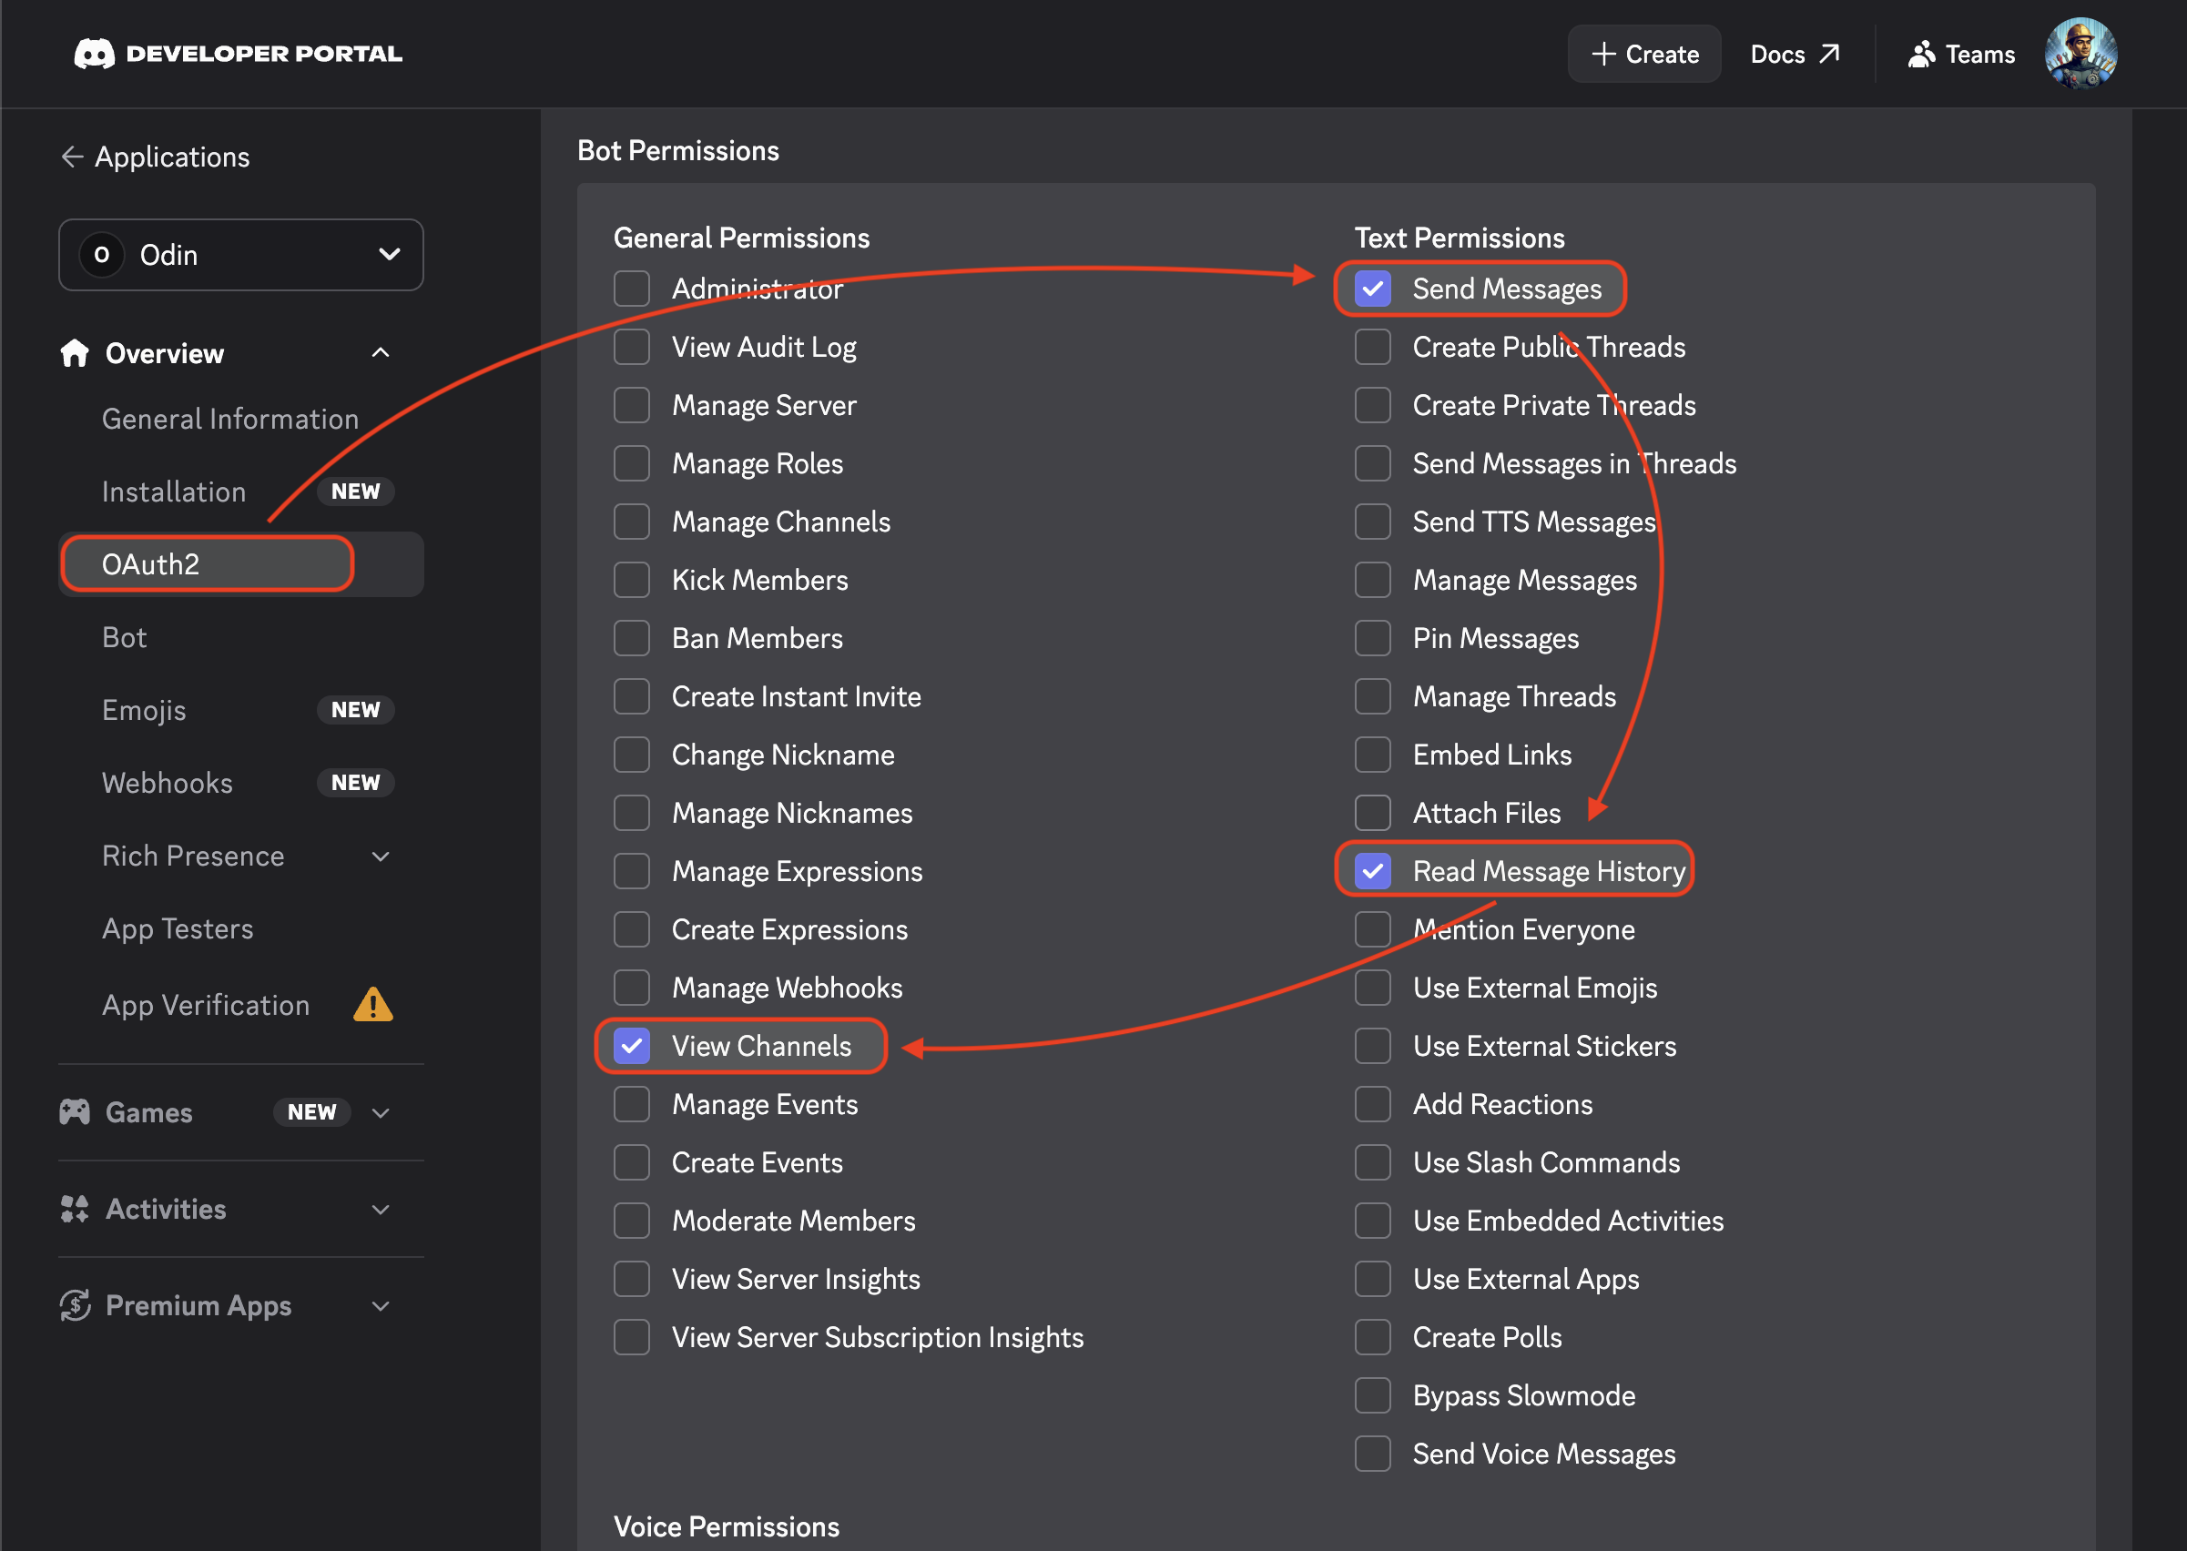The image size is (2187, 1551).
Task: Click the App Verification warning icon
Action: tap(372, 1005)
